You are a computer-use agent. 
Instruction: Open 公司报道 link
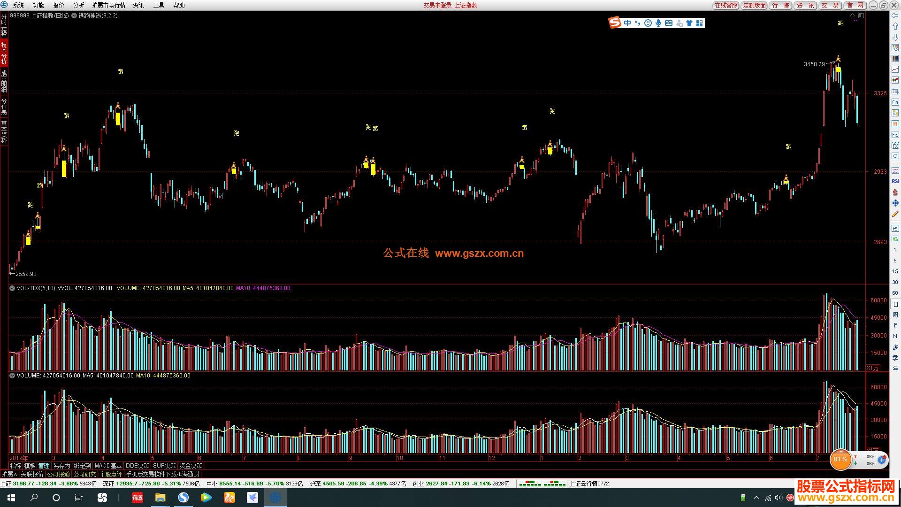58,474
